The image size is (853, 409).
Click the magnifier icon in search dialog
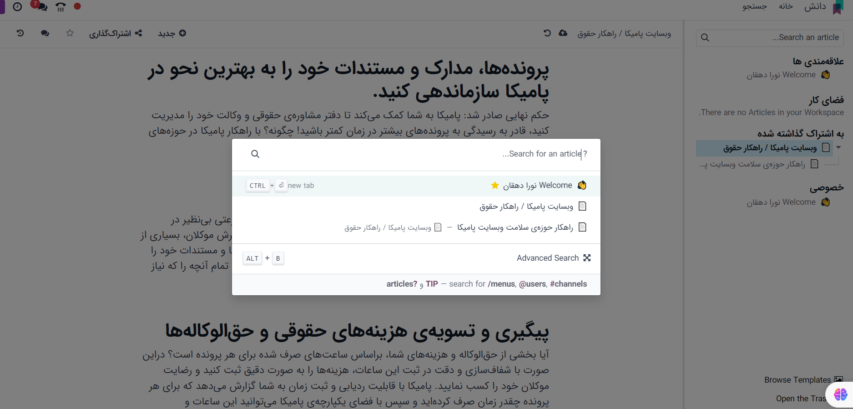point(255,154)
